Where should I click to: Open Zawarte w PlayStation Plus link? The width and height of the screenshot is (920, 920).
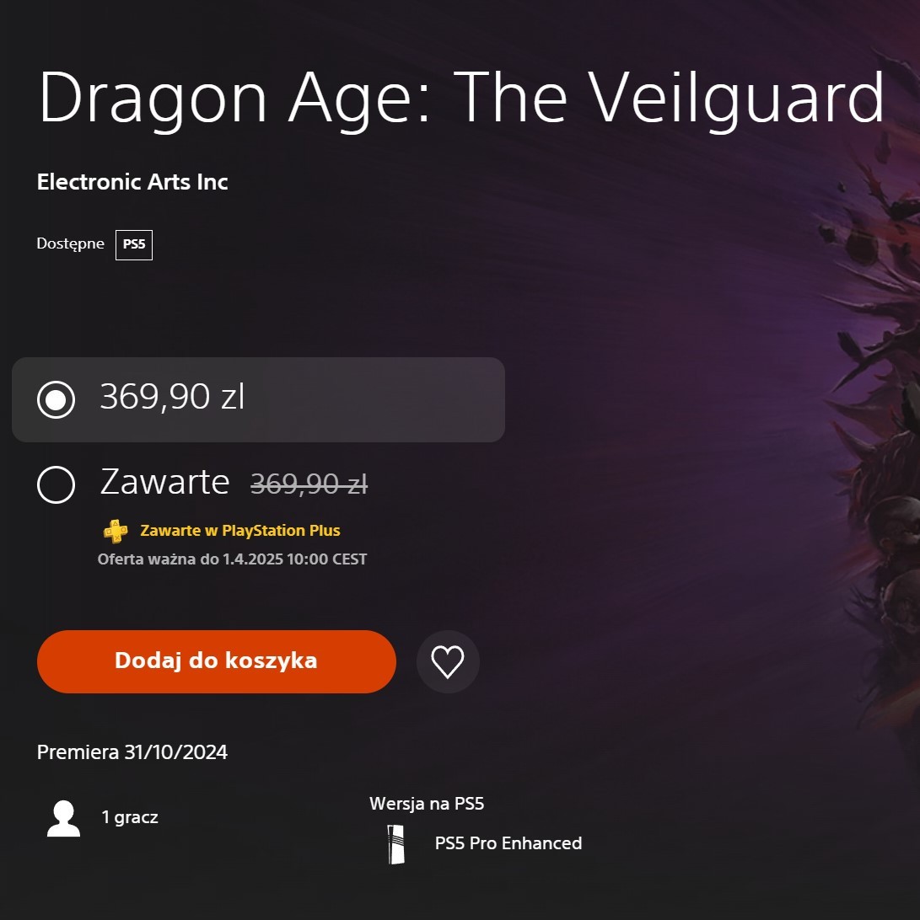pos(240,531)
